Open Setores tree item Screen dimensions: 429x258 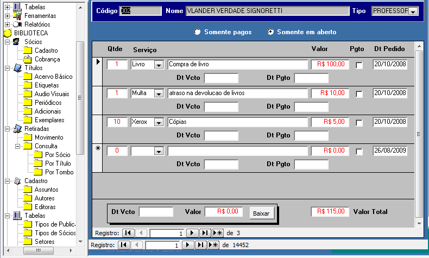coord(45,242)
